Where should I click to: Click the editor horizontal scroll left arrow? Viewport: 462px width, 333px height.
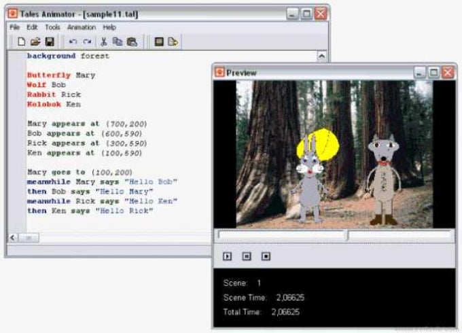click(x=12, y=238)
